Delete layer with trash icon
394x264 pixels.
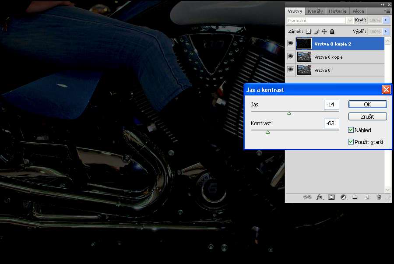(x=379, y=197)
